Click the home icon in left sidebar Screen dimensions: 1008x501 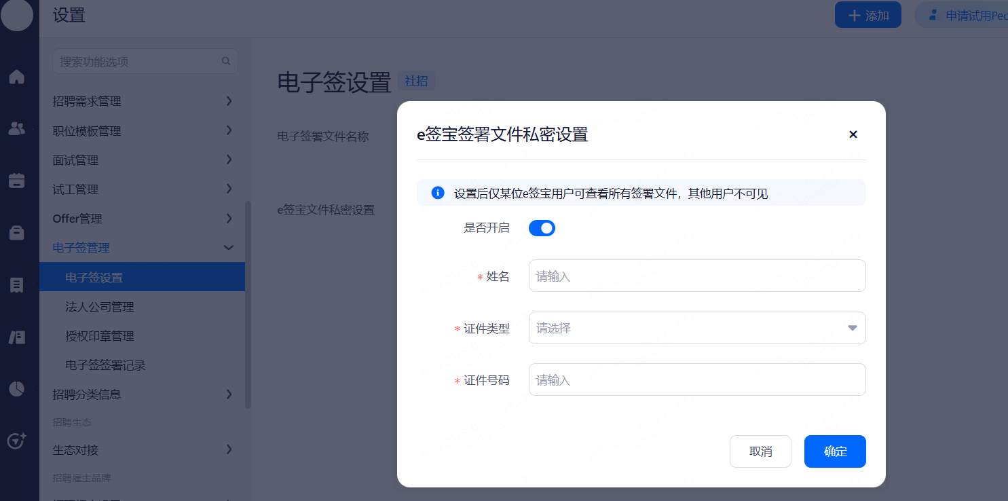click(x=16, y=77)
